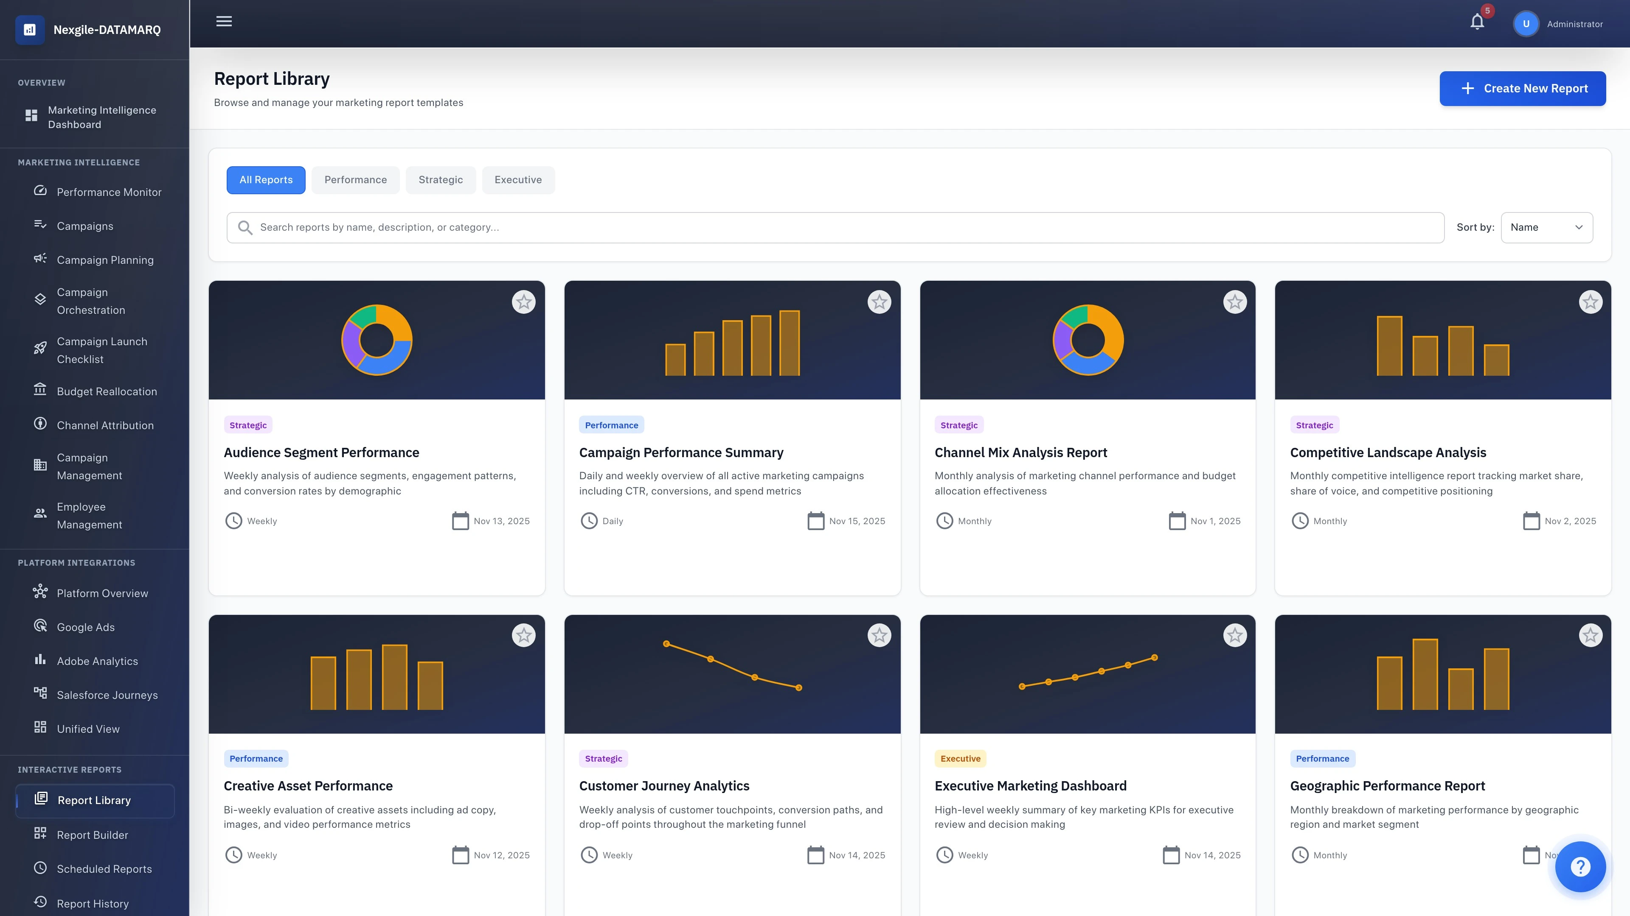Open Campaign Launch Checklist rocket icon
The width and height of the screenshot is (1630, 916).
point(40,348)
